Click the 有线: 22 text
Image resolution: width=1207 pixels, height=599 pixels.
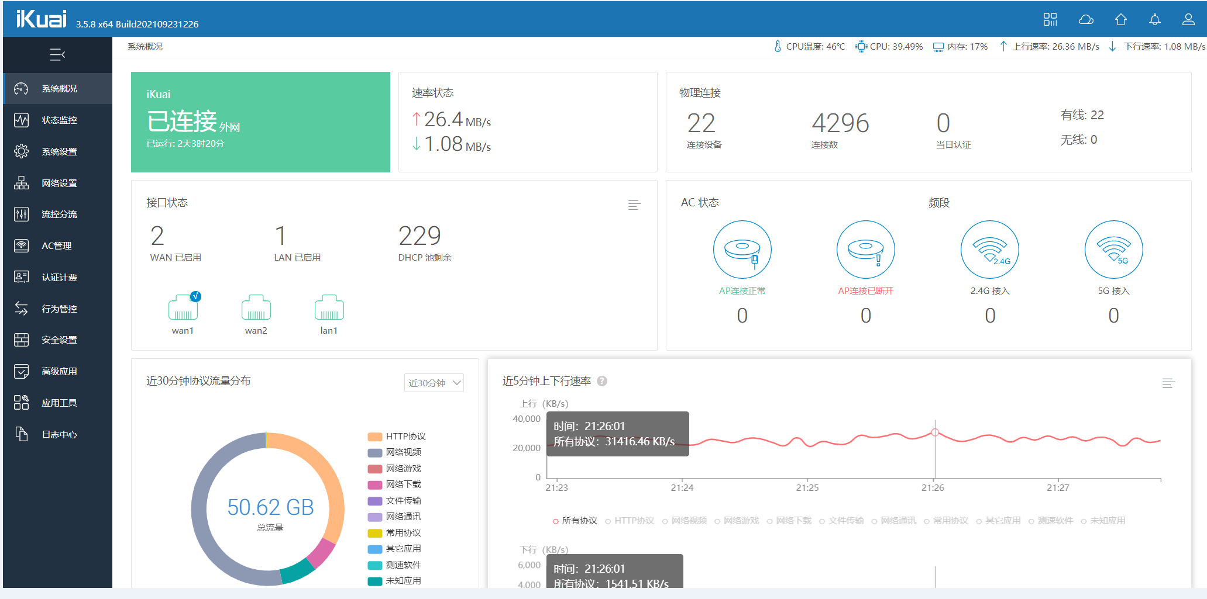[1082, 115]
